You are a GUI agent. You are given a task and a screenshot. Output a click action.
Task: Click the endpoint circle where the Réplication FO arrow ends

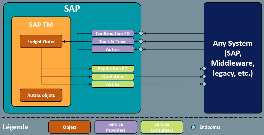click(x=204, y=69)
